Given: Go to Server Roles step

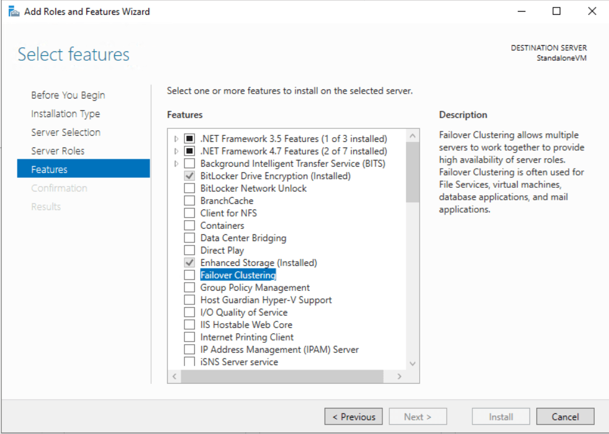Looking at the screenshot, I should (x=58, y=151).
